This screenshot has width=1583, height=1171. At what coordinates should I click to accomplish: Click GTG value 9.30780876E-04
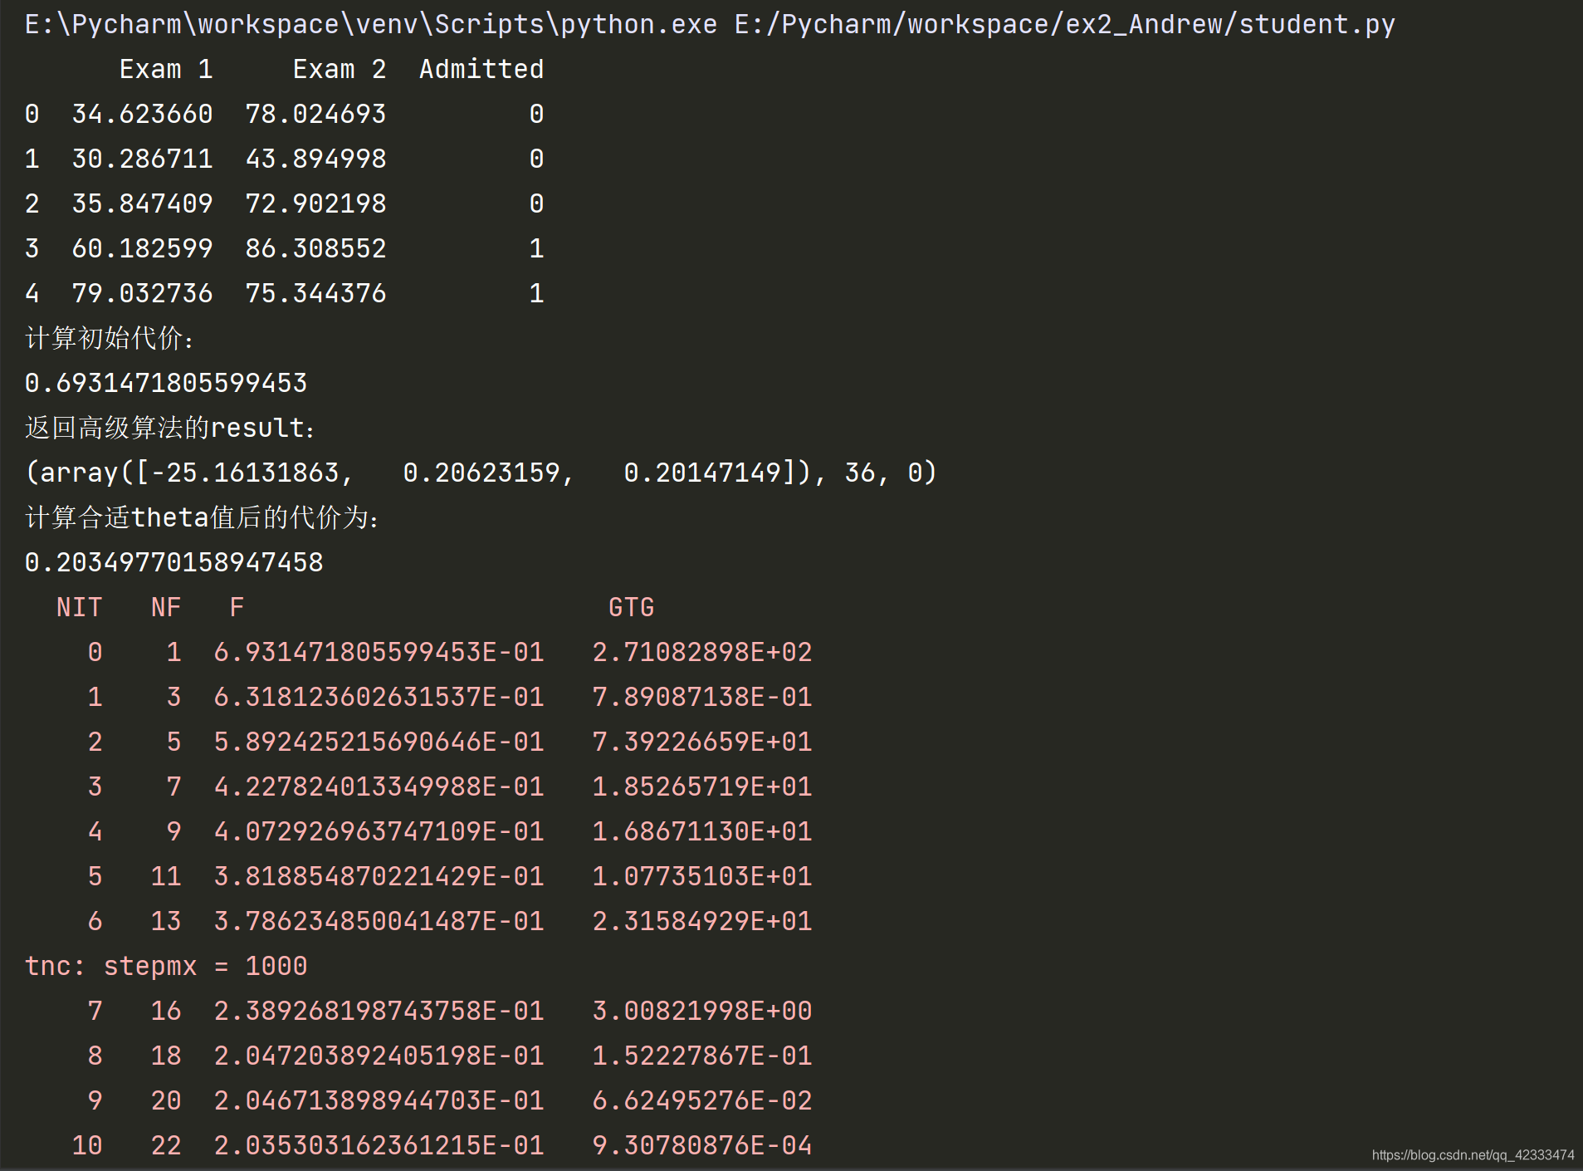point(702,1145)
